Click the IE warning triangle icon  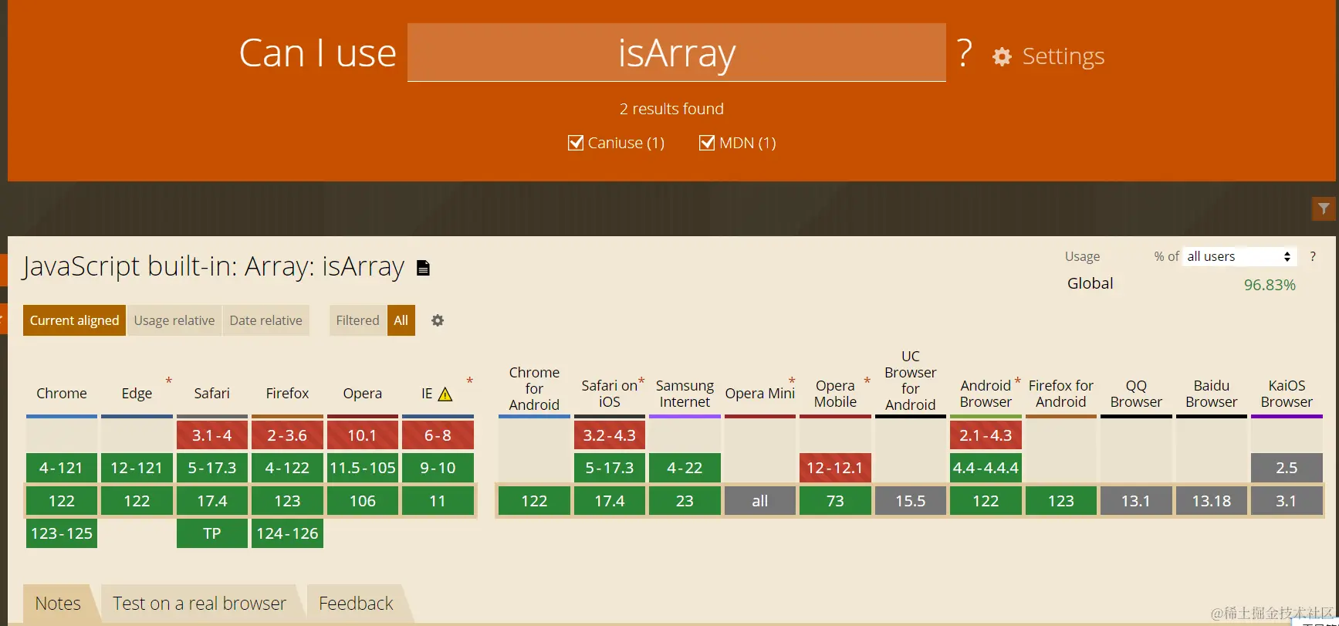445,394
